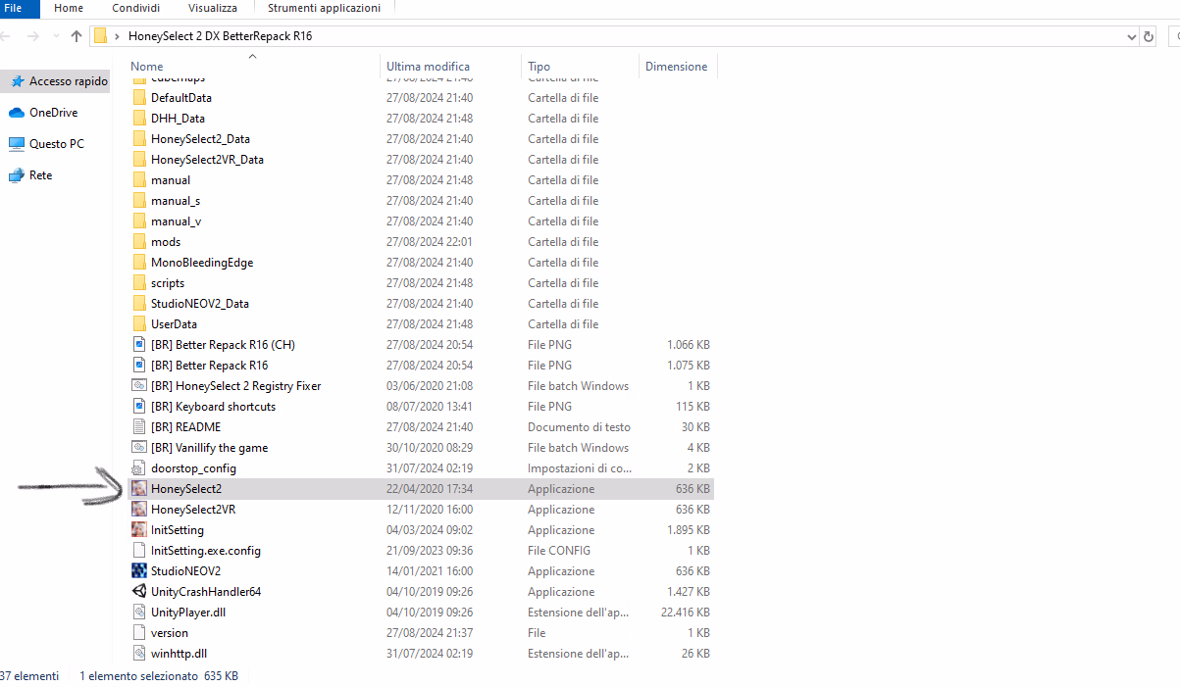
Task: Select the UnityPlayer.dll file icon
Action: (139, 612)
